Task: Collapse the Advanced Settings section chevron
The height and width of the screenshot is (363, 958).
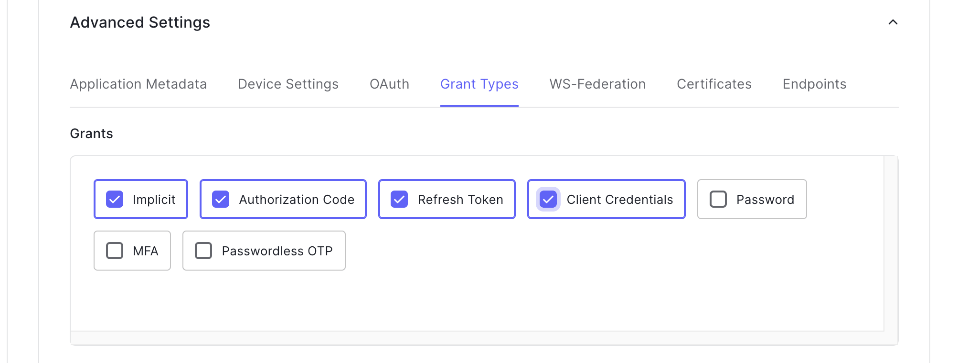Action: point(893,22)
